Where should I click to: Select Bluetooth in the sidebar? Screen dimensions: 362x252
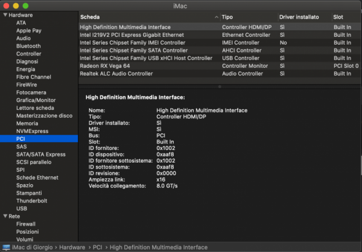click(28, 46)
